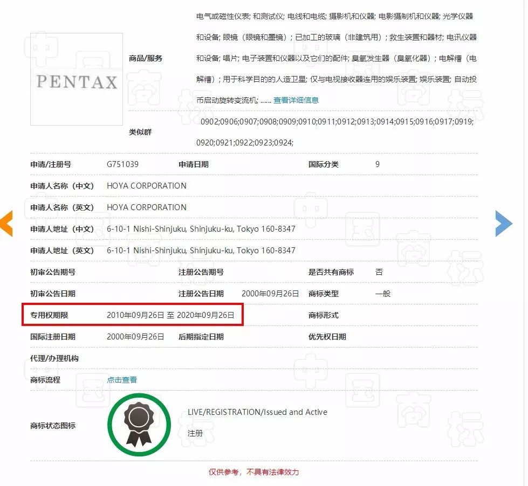
Task: Click the HOYA CORPORATION applicant name
Action: point(146,185)
